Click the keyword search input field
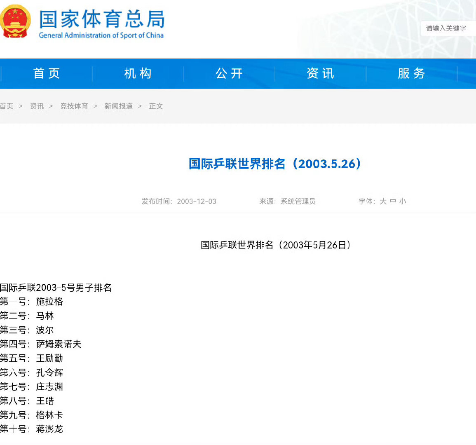The image size is (476, 445). pyautogui.click(x=448, y=28)
